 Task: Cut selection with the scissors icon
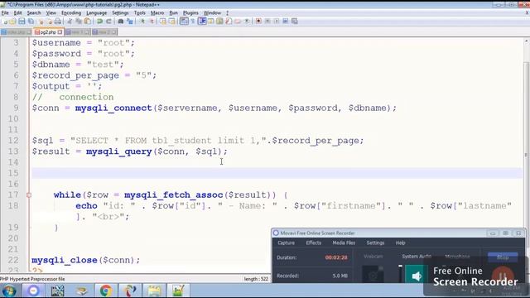tap(70, 22)
